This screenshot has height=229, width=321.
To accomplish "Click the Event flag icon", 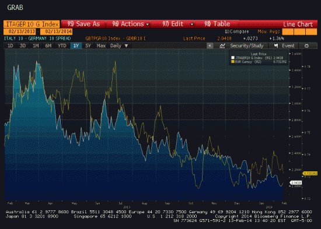I will tap(276, 46).
